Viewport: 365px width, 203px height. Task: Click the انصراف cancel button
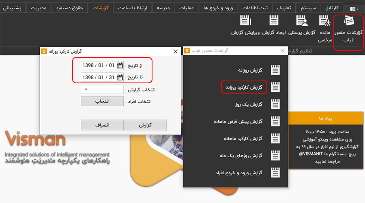point(102,125)
